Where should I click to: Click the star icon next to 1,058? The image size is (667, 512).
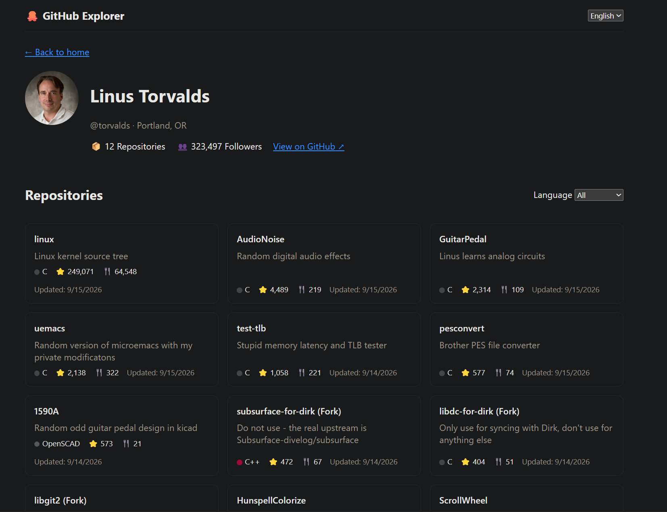coord(263,373)
